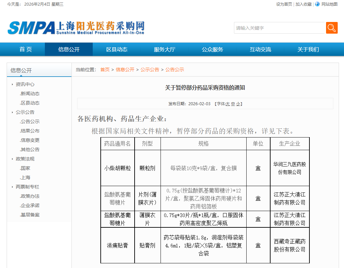Go to 关于我们 in navigation bar

pos(308,49)
